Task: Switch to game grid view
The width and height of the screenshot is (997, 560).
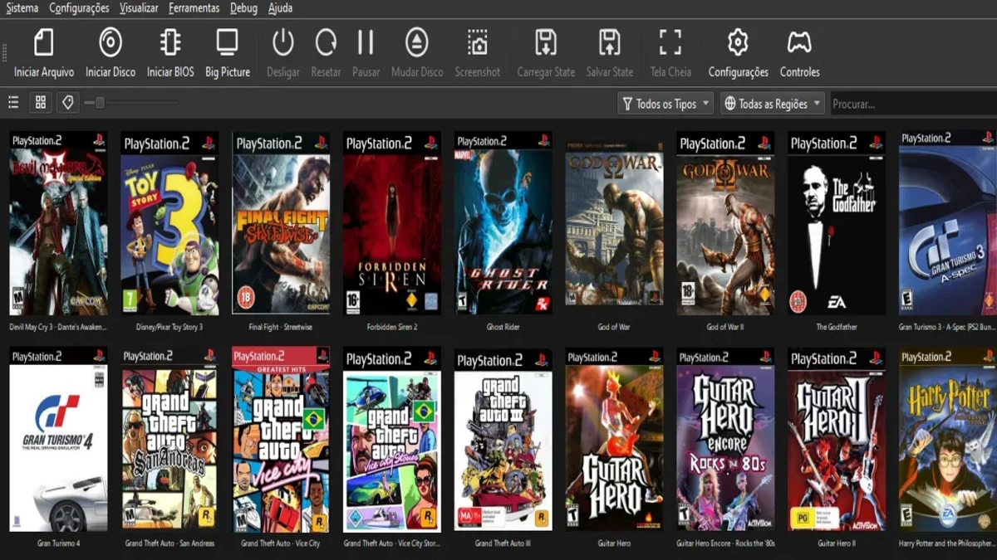Action: coord(40,103)
